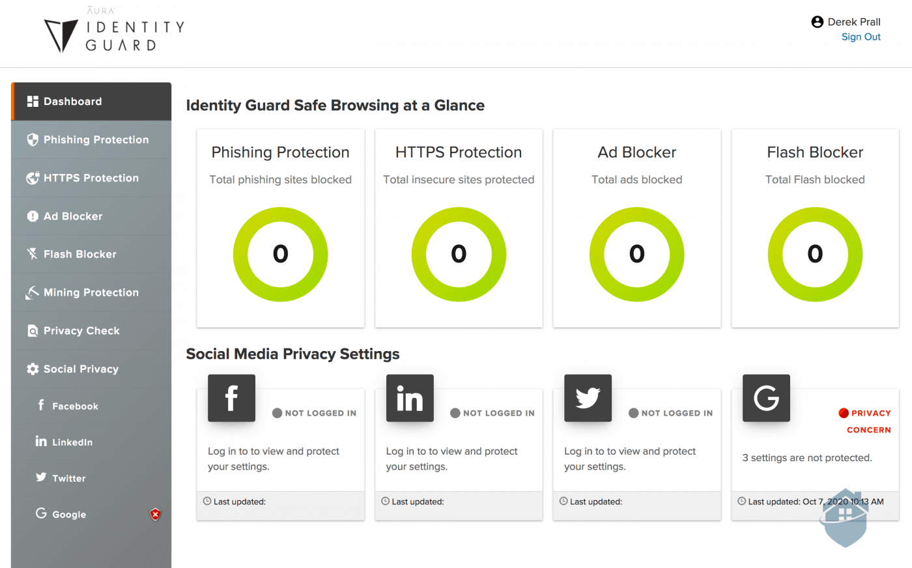
Task: Select the Flash Blocker lightning icon
Action: [33, 254]
